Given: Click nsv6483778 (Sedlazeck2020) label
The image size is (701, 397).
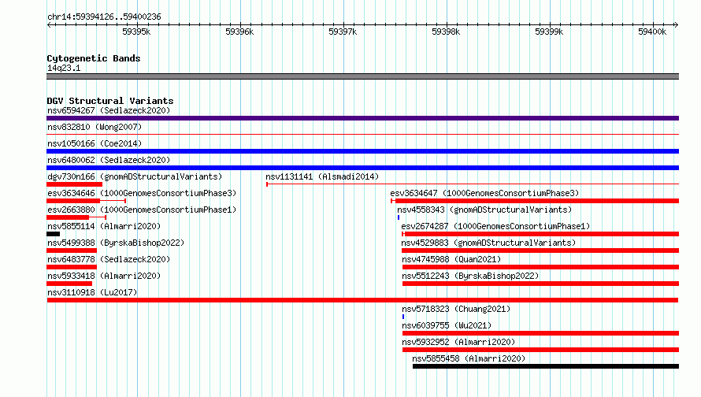Looking at the screenshot, I should point(109,259).
